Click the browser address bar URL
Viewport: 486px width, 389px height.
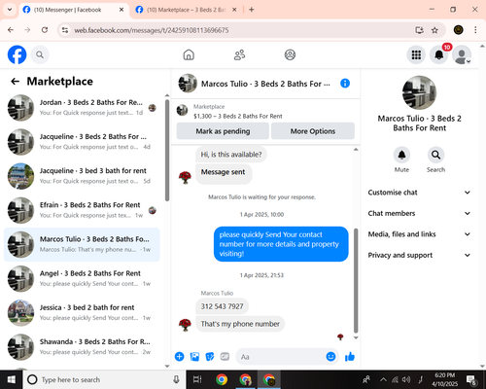(x=152, y=30)
